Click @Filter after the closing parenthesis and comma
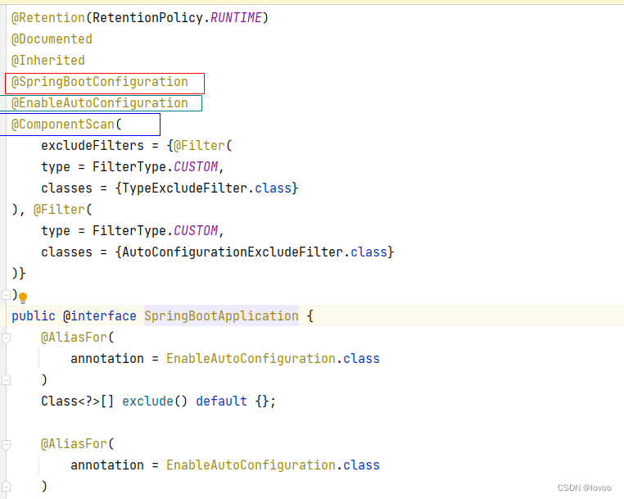This screenshot has width=624, height=499. tap(59, 210)
